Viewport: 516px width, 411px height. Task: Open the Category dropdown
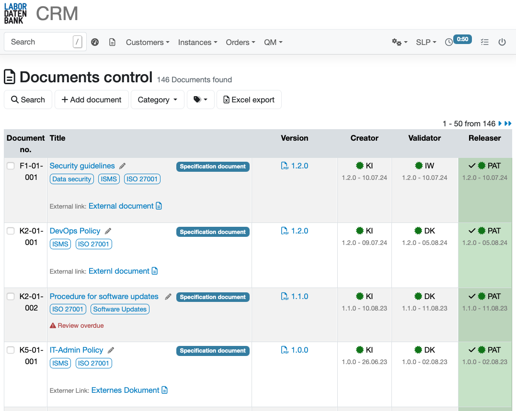pos(157,100)
